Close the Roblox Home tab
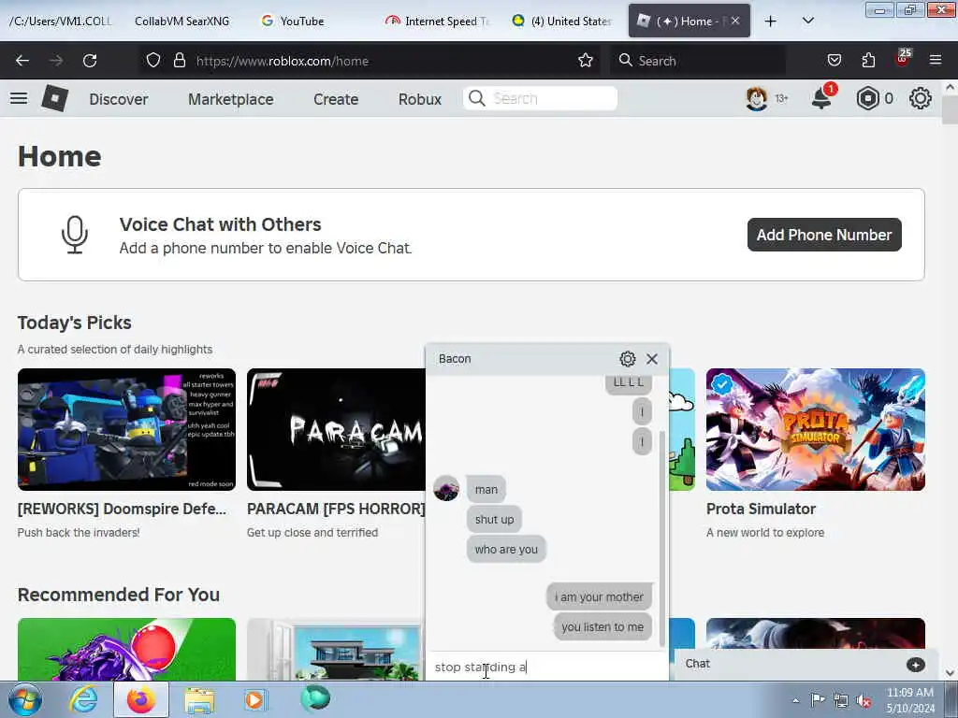The width and height of the screenshot is (958, 718). 735,21
